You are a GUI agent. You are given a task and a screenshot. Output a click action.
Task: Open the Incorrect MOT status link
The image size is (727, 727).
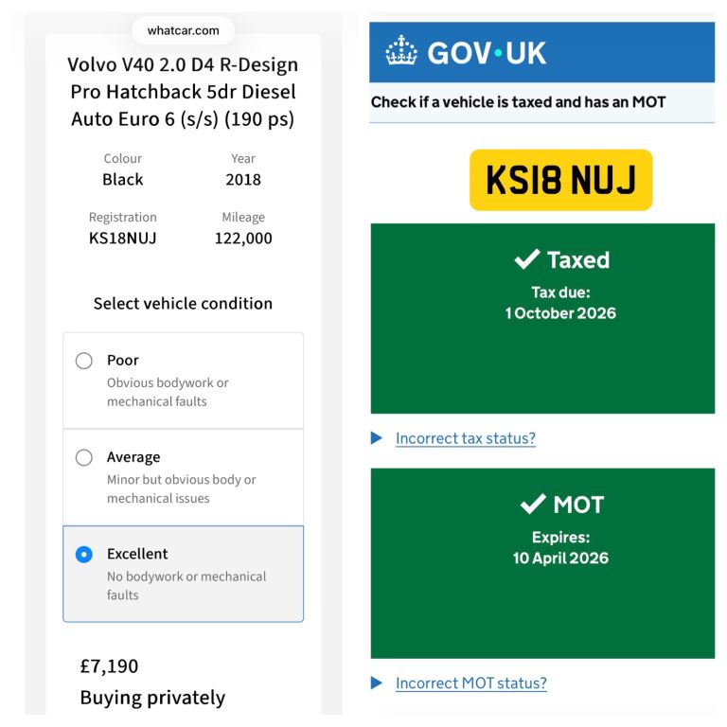(x=470, y=683)
